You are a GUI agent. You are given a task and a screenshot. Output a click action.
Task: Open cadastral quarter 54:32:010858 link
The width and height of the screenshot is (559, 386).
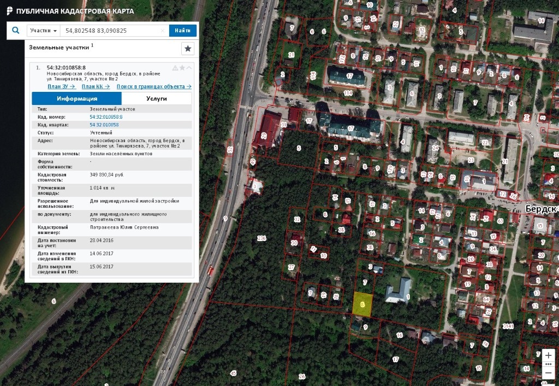[104, 125]
